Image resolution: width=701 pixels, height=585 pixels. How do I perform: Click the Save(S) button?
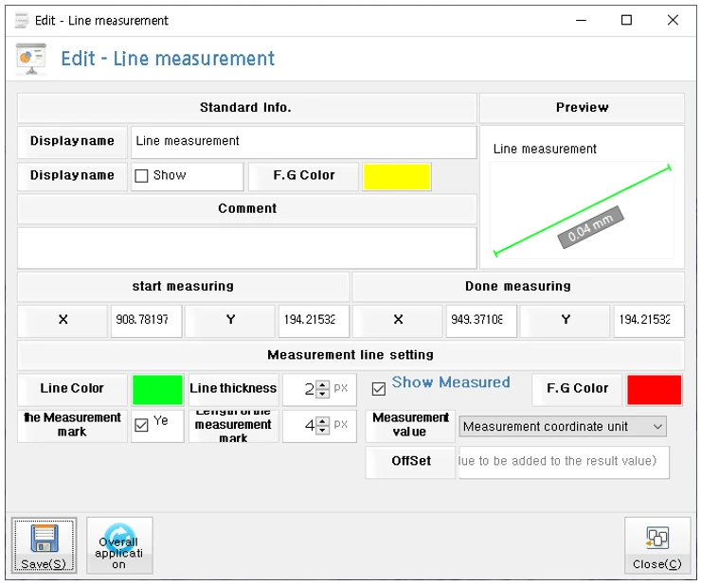click(44, 545)
